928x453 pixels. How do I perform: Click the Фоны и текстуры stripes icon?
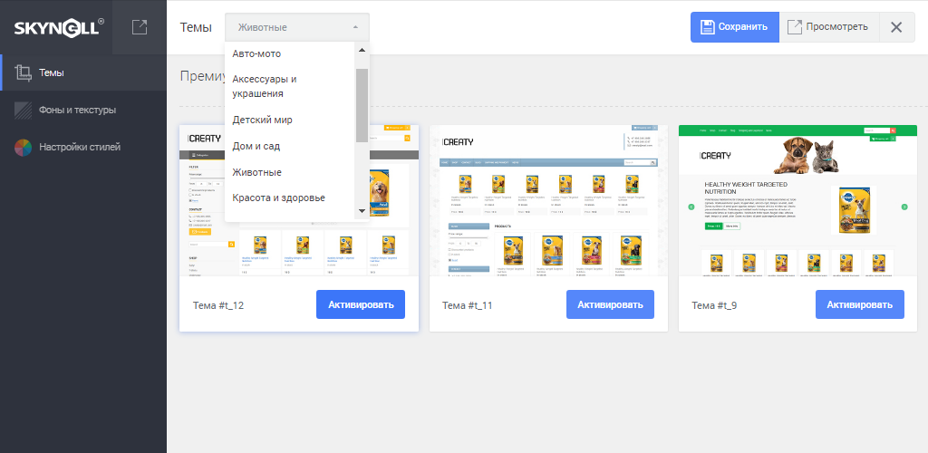(23, 110)
